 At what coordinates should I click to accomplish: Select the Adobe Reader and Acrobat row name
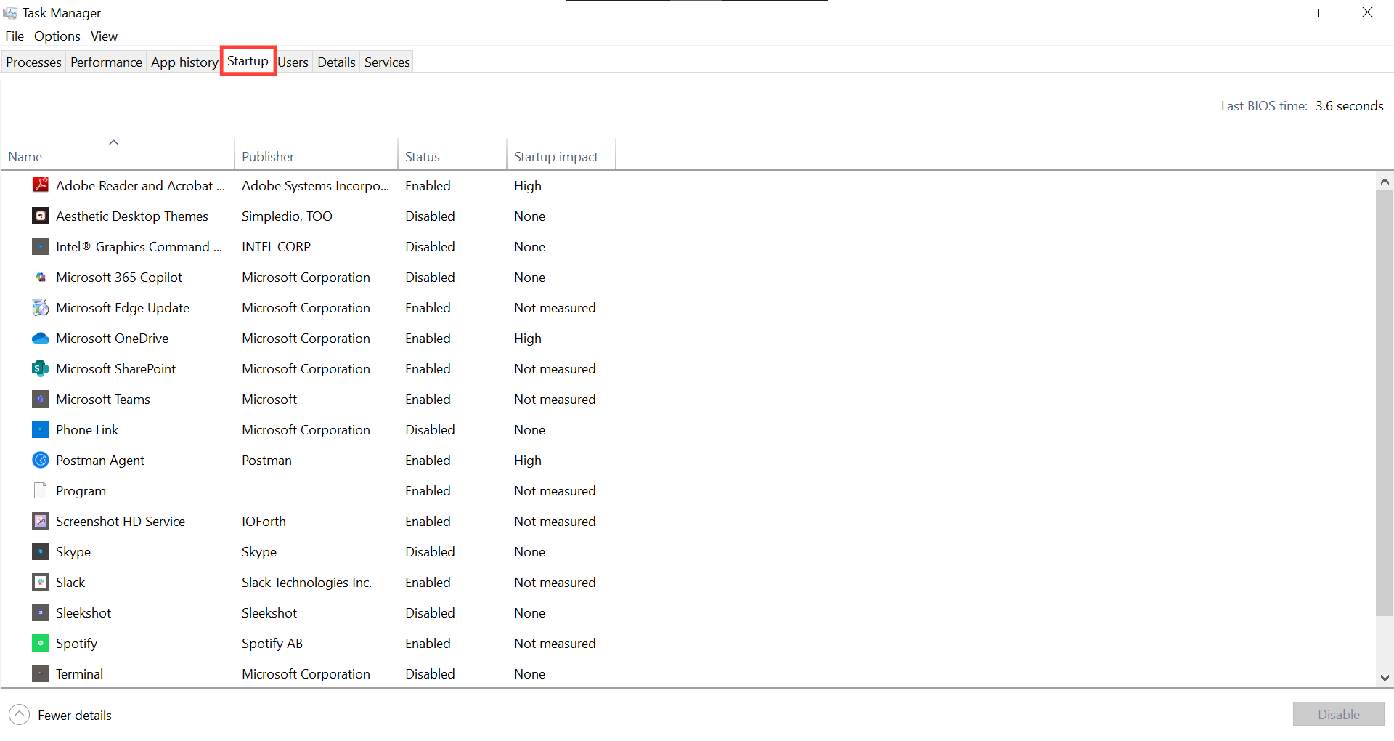click(140, 186)
